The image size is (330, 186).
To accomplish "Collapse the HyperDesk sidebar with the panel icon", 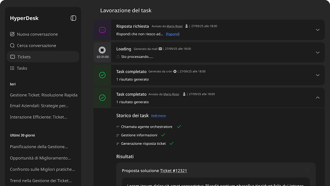I will (73, 18).
